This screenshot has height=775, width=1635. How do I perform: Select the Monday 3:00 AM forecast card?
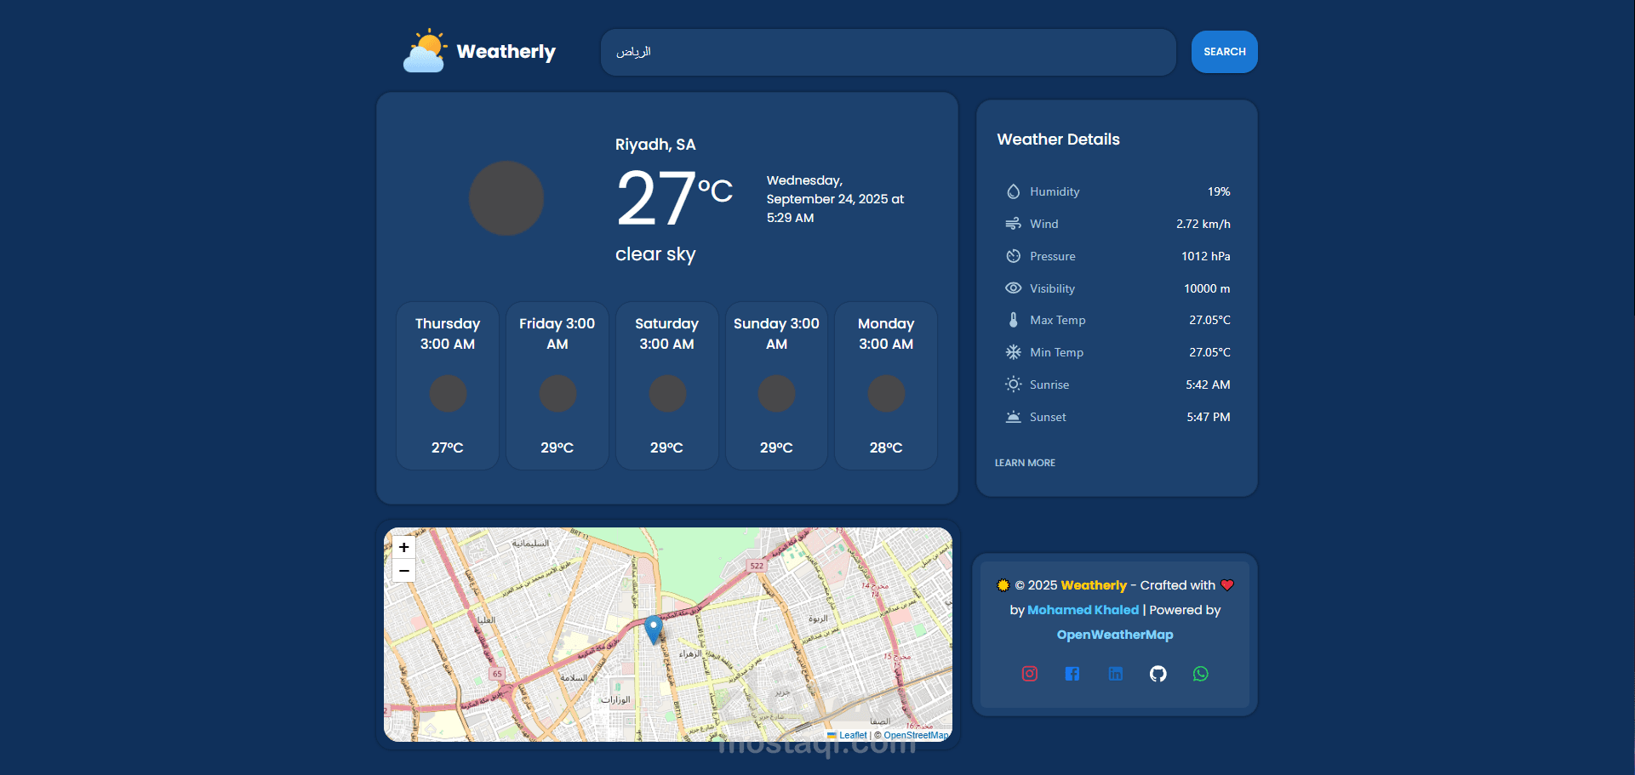click(x=885, y=385)
